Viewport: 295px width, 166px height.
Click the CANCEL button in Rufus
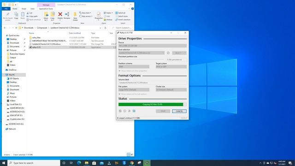click(x=179, y=111)
